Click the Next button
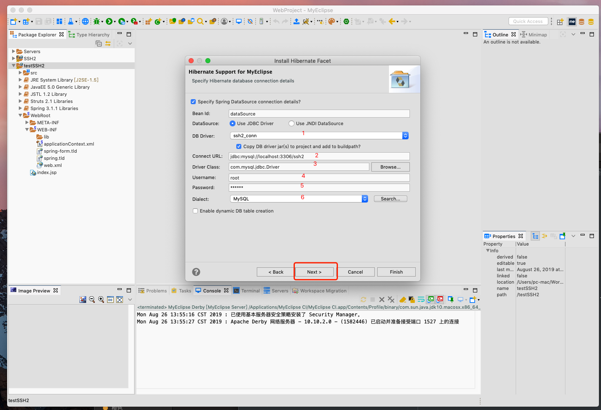The height and width of the screenshot is (410, 601). (x=315, y=272)
